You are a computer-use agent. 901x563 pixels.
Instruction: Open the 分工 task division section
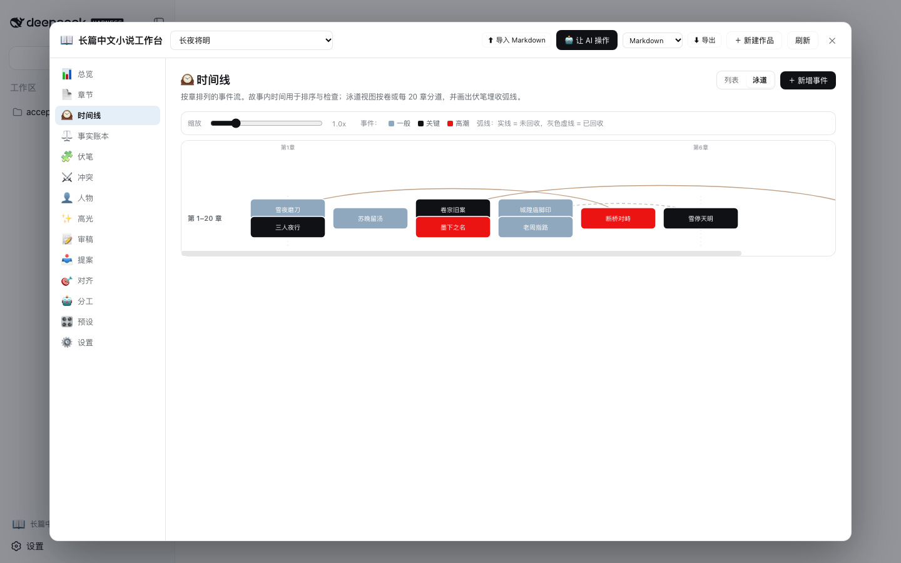coord(108,301)
